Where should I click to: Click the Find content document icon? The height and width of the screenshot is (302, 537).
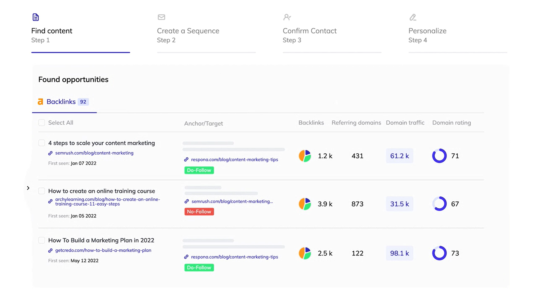click(36, 17)
